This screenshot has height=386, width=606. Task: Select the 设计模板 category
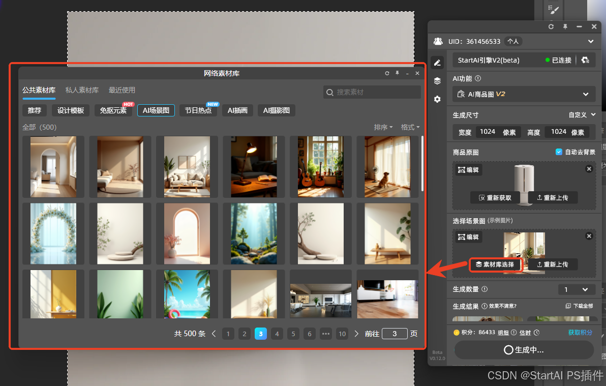71,110
